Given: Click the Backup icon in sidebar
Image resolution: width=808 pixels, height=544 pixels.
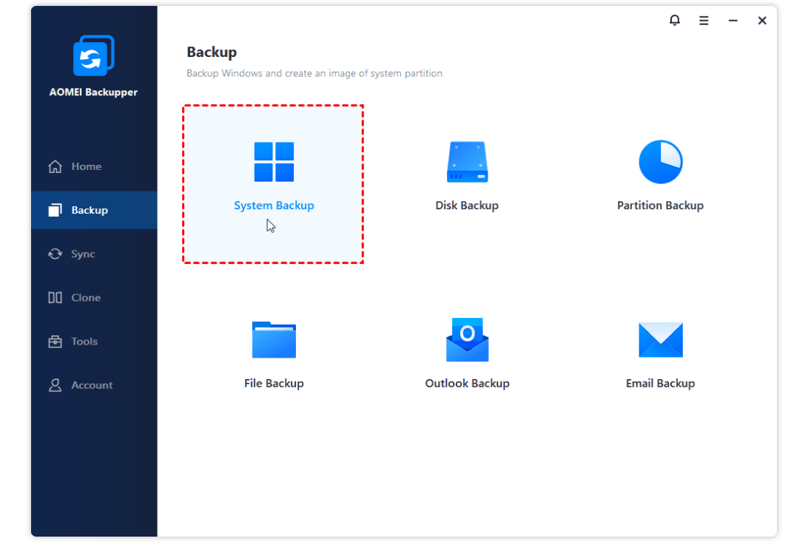Looking at the screenshot, I should (x=55, y=210).
